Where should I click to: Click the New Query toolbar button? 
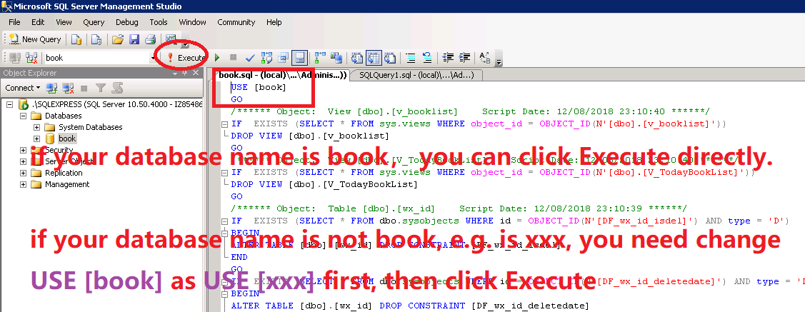(x=35, y=39)
